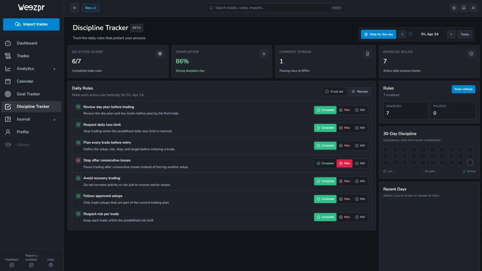482x271 pixels.
Task: Select the highlighted last cell in 30-Day Discipline
Action: coord(470,163)
